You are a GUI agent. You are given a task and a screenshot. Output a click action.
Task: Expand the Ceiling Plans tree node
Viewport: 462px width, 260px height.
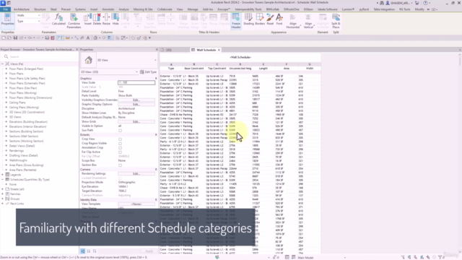click(x=6, y=103)
